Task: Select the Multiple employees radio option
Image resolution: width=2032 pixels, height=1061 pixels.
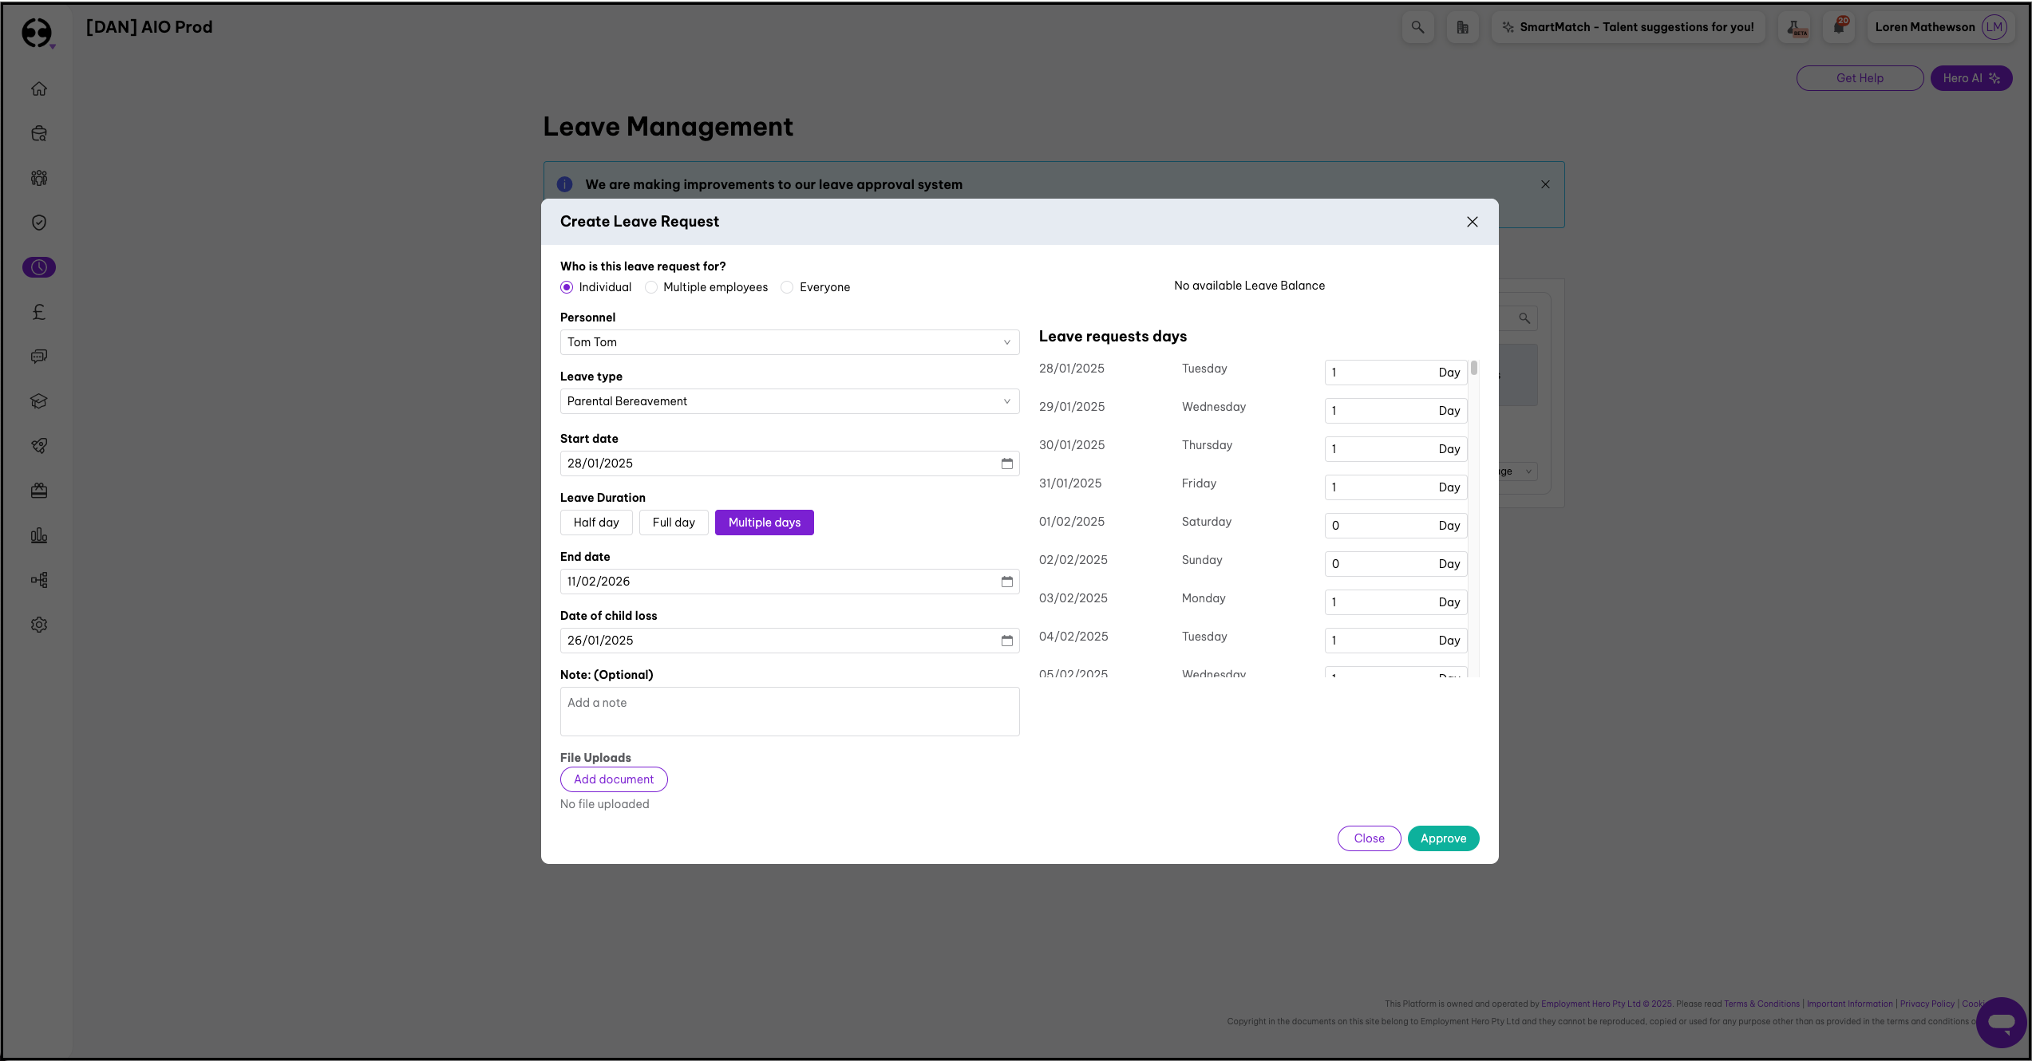Action: point(651,287)
